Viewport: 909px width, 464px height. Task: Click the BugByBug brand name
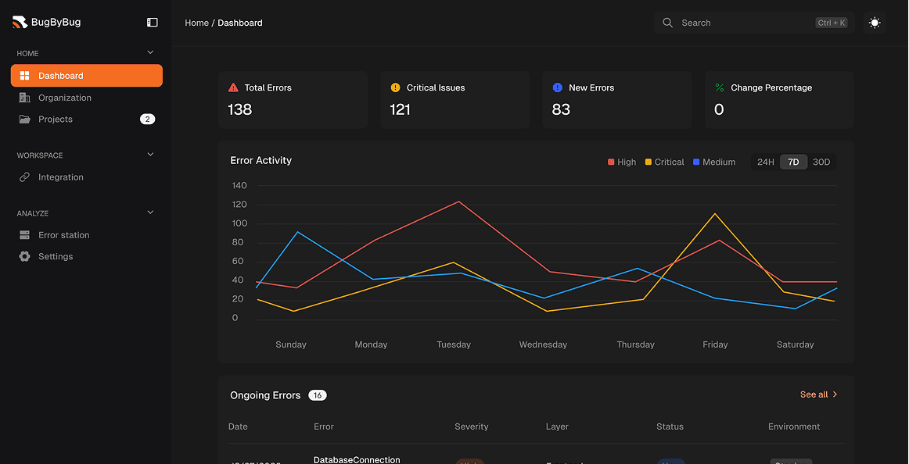[x=56, y=23]
